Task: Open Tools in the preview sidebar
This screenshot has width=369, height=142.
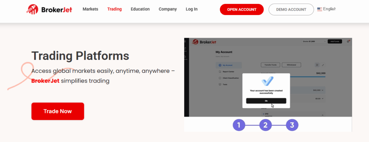Action: (x=223, y=84)
